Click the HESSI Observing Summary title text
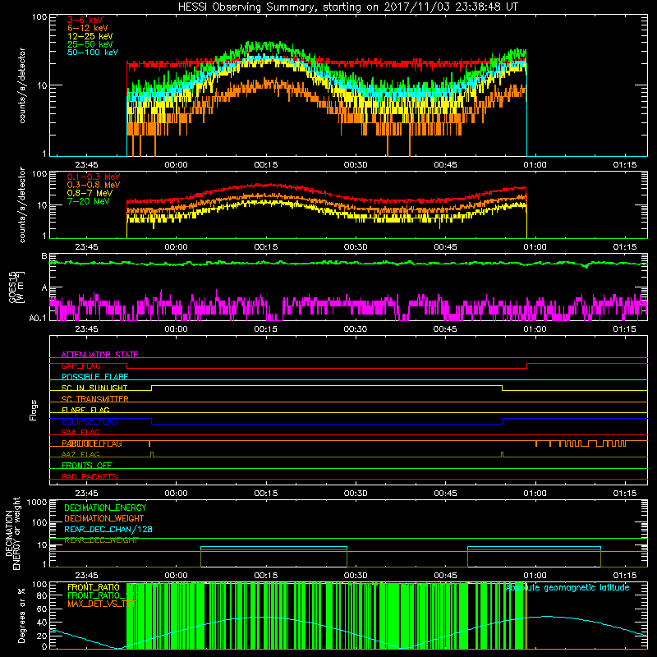This screenshot has width=657, height=657. 347,7
